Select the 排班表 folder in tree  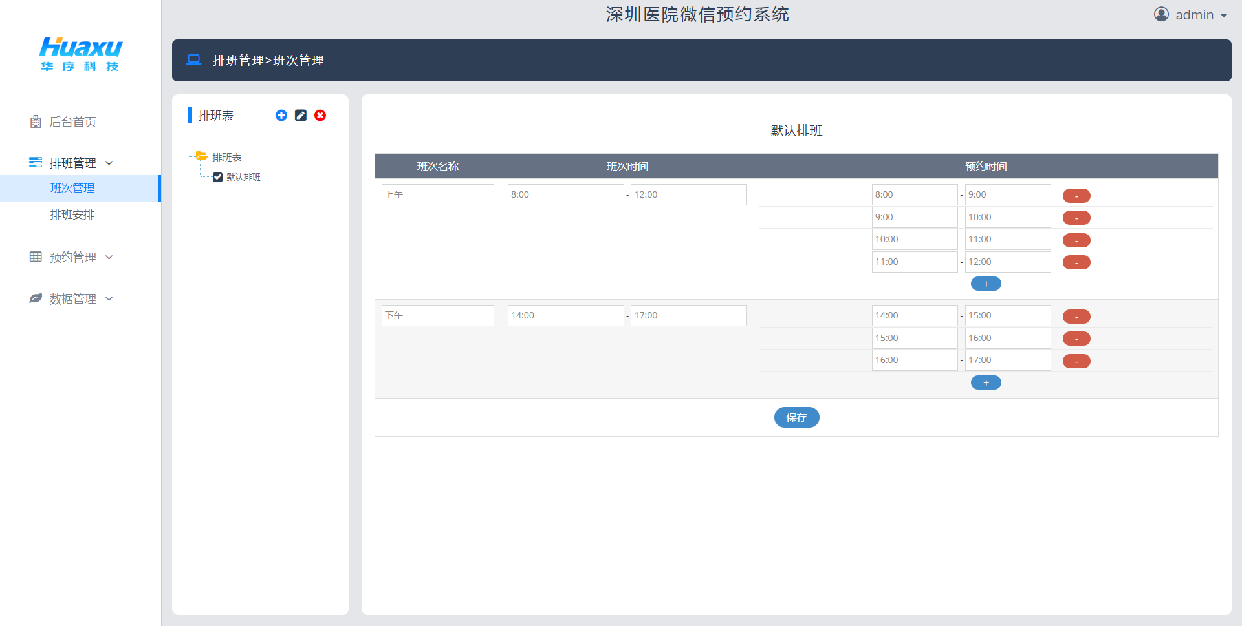pyautogui.click(x=226, y=158)
